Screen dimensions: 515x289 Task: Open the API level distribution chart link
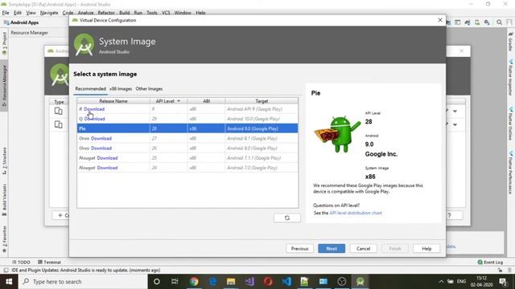356,213
